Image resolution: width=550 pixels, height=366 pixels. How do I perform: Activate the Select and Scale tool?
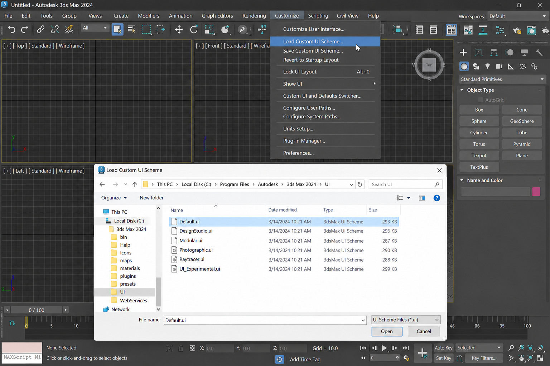[209, 30]
